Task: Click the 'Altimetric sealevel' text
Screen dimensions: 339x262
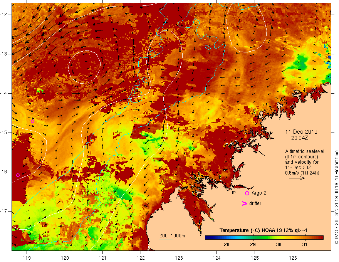Action: (x=305, y=151)
